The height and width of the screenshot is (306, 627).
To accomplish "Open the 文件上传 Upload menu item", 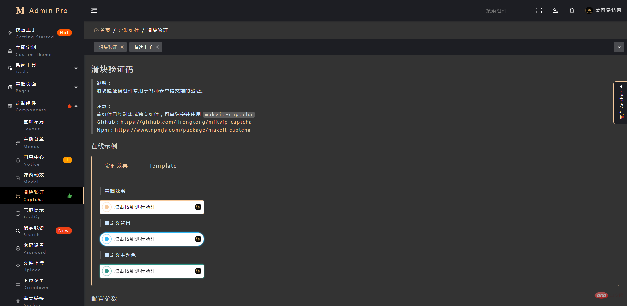I will click(42, 266).
